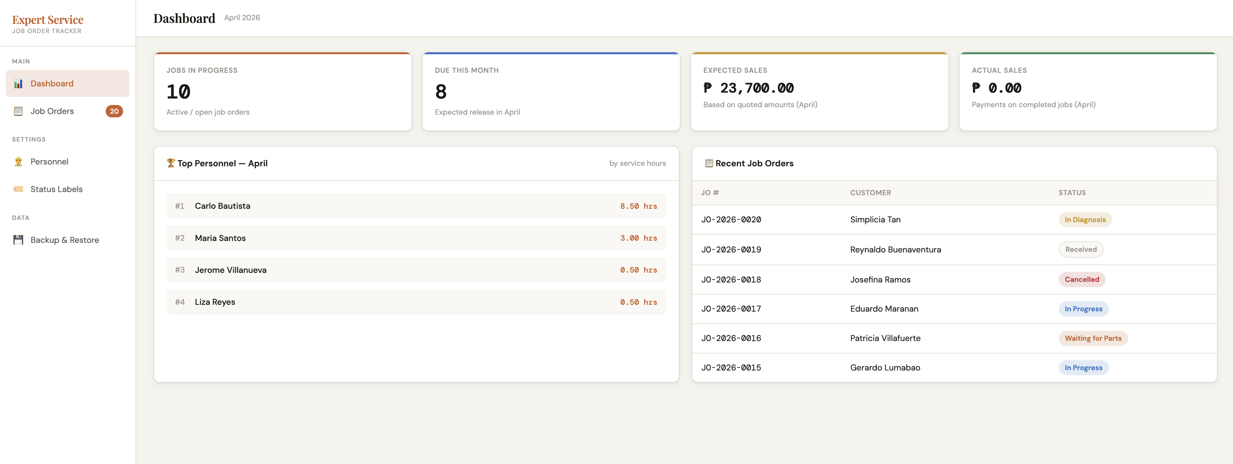Click the Status Labels tag icon

(18, 189)
